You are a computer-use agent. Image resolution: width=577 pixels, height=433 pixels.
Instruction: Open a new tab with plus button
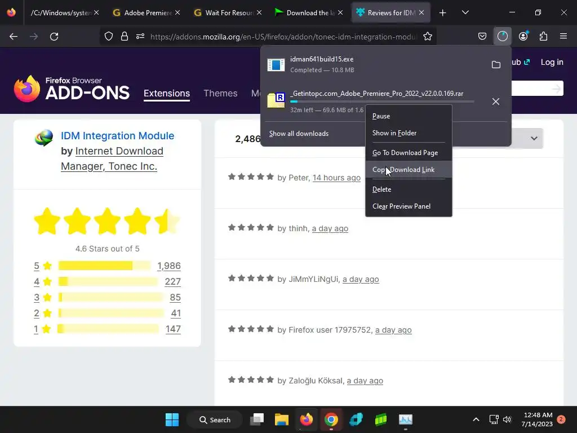(443, 13)
